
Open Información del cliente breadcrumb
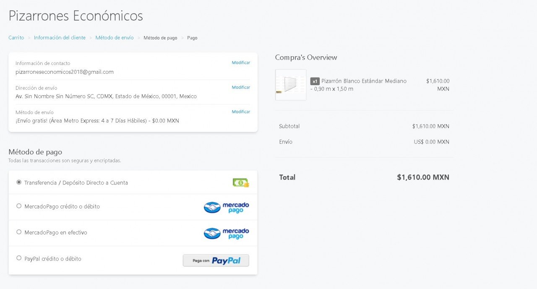(x=60, y=38)
